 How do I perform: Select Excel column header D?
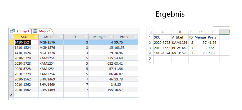200,32
